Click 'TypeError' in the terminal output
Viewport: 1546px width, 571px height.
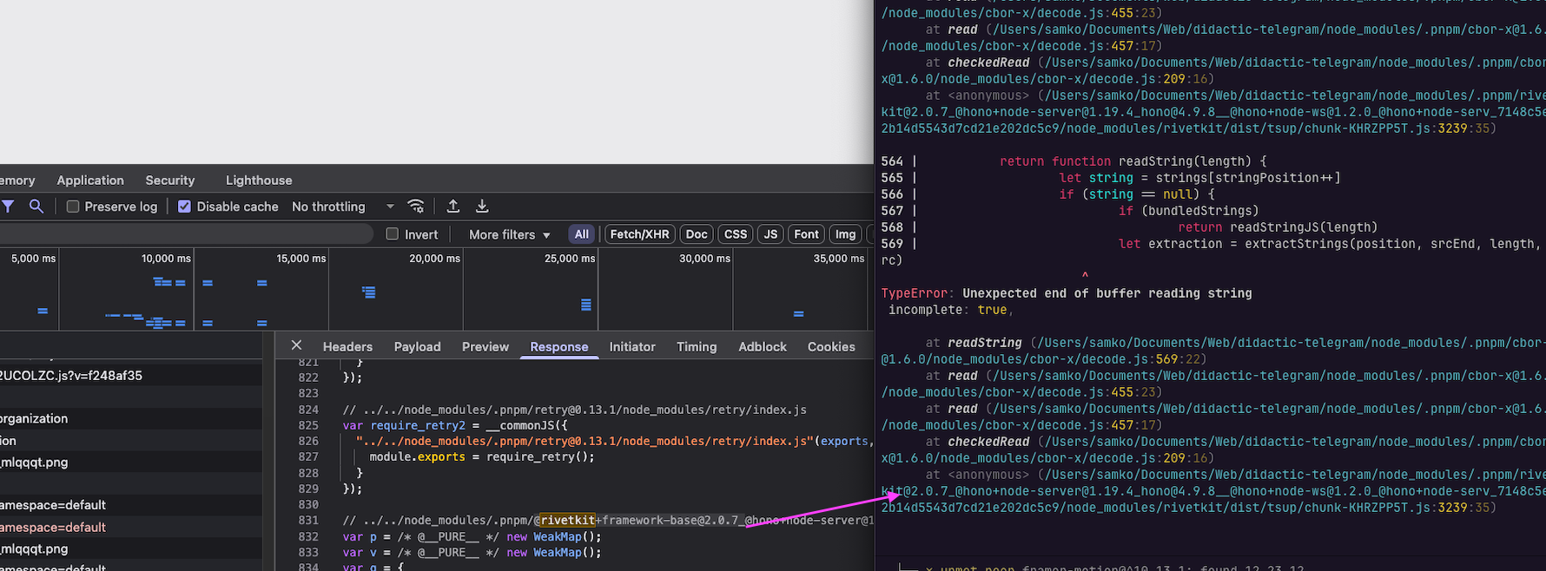[915, 293]
